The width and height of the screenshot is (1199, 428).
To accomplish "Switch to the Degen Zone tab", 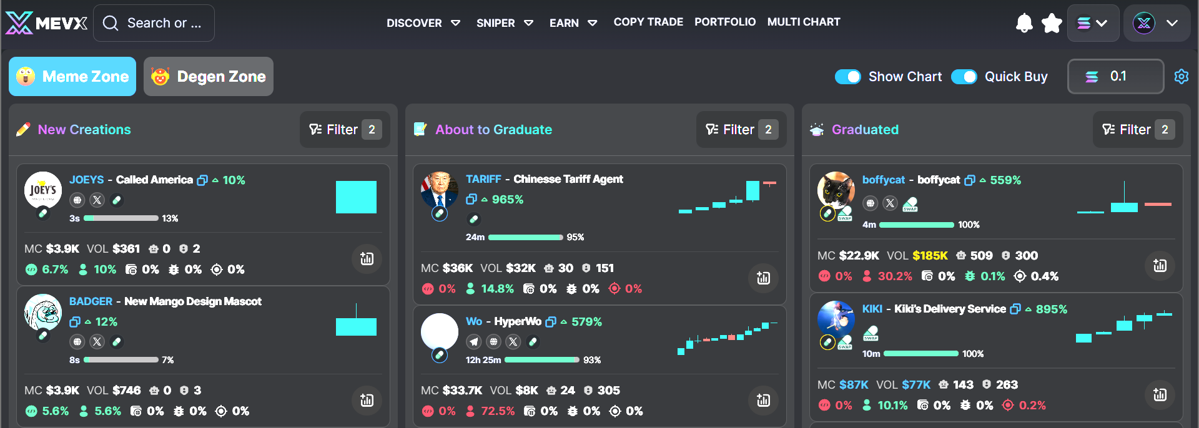I will pyautogui.click(x=208, y=76).
